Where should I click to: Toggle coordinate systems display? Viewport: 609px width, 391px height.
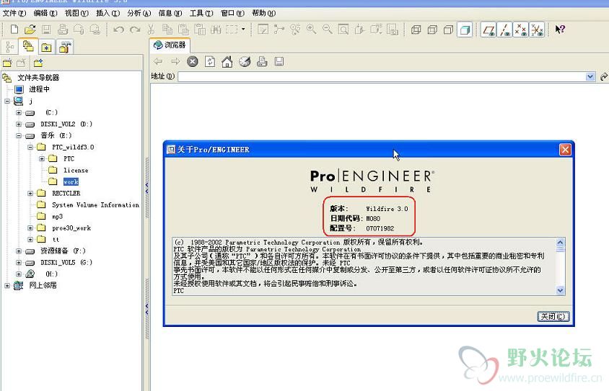[537, 30]
